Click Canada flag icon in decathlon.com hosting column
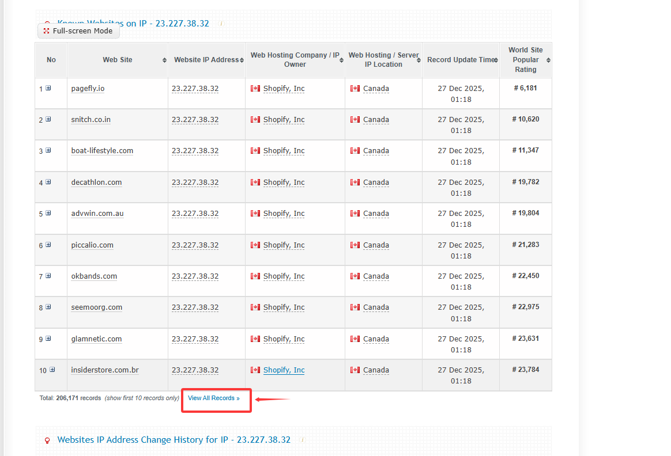Viewport: 671px width, 456px height. [x=255, y=183]
